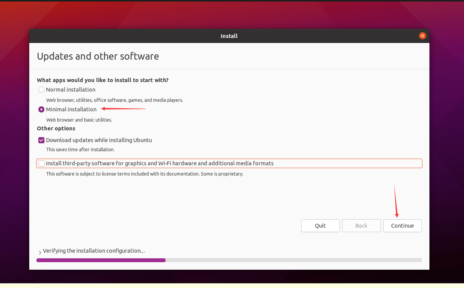The height and width of the screenshot is (288, 464).
Task: Select the Minimal installation radio button
Action: tap(41, 109)
